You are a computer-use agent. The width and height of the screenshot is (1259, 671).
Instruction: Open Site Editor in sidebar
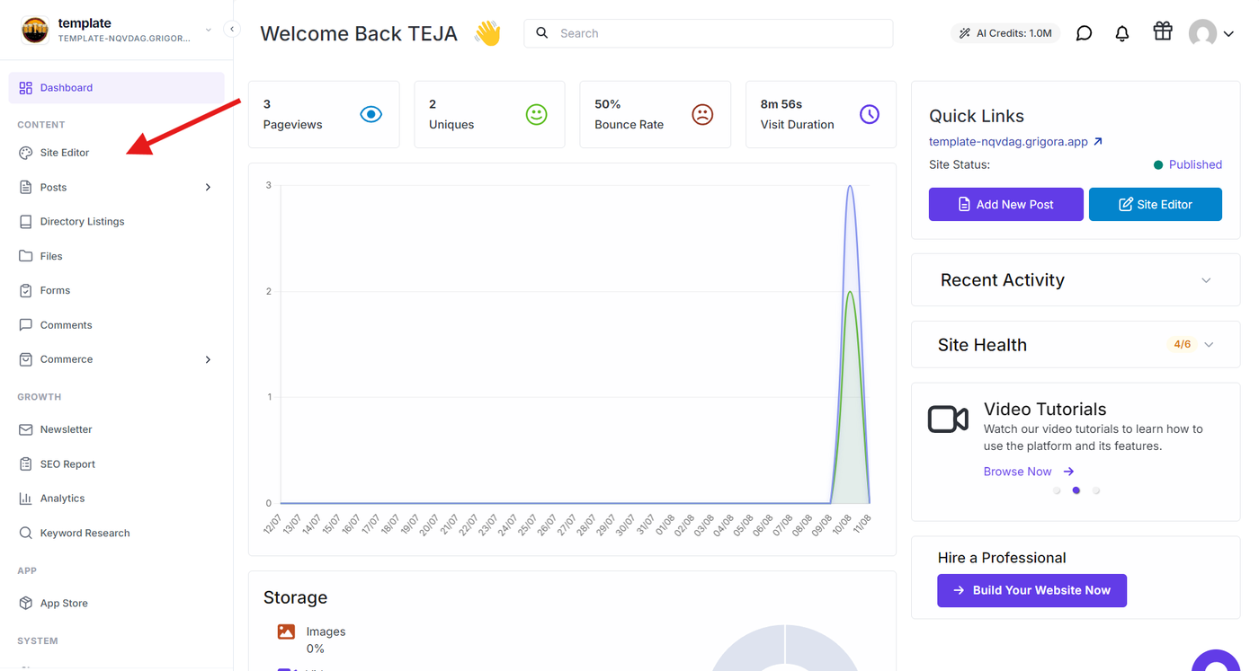coord(65,153)
